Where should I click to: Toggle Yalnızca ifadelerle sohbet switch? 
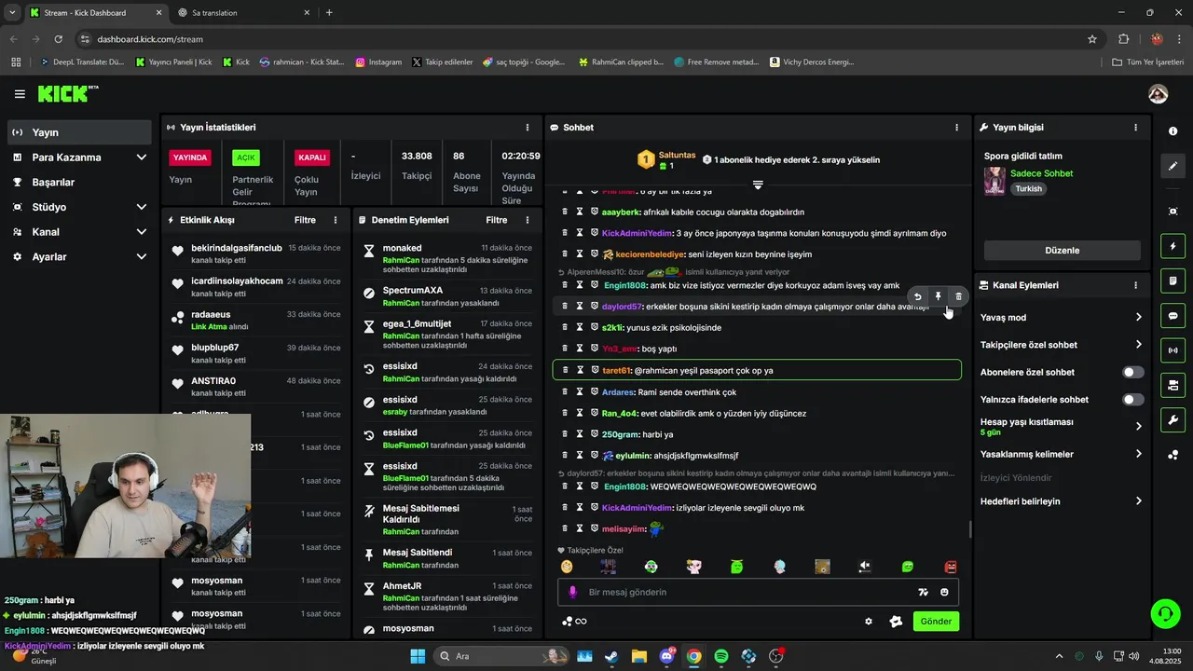(x=1132, y=400)
